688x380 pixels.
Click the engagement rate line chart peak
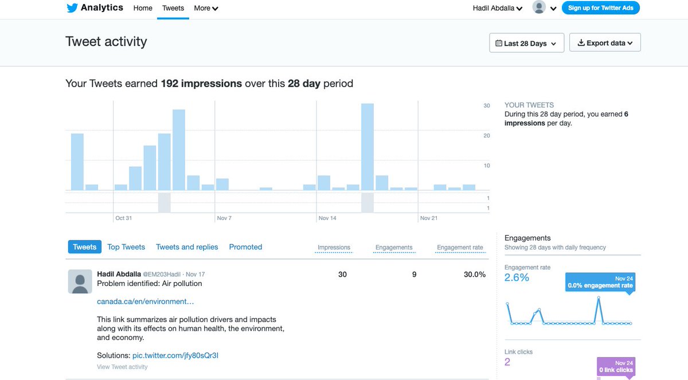599,298
